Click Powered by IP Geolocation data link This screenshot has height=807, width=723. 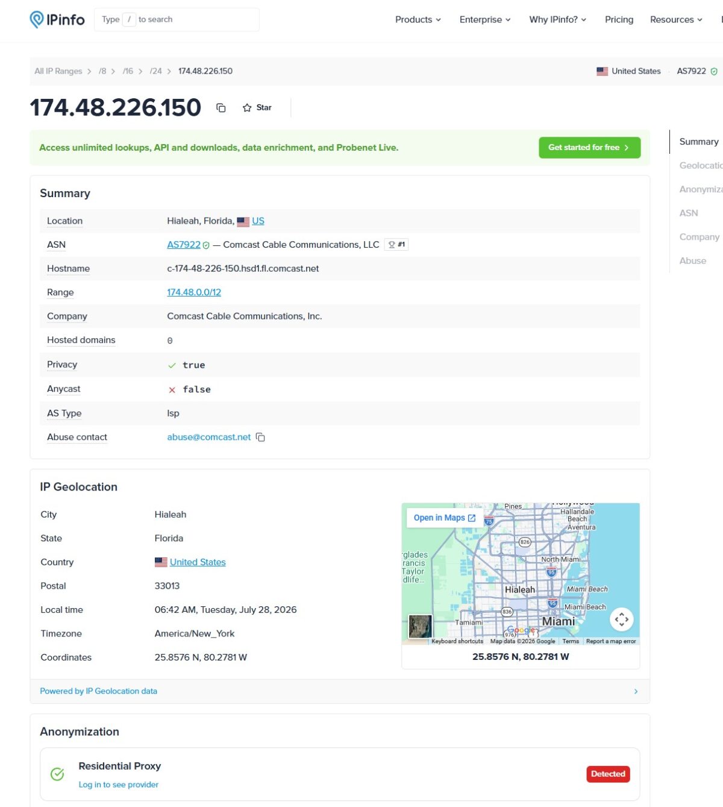[x=98, y=691]
